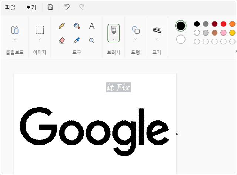Select secondary color 2 (white)
This screenshot has width=237, height=175.
coord(181,39)
